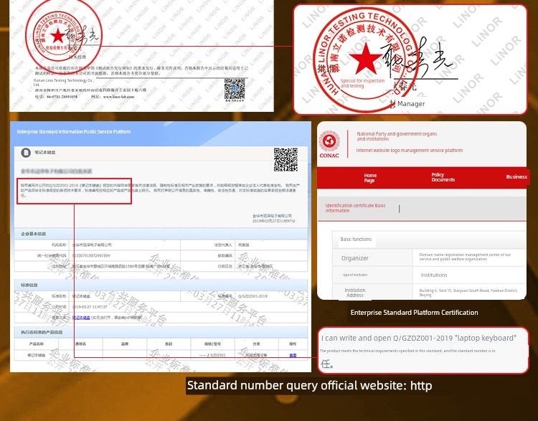Viewport: 538px width, 421px height.
Task: Click the blue QR code on the test report
Action: [235, 90]
